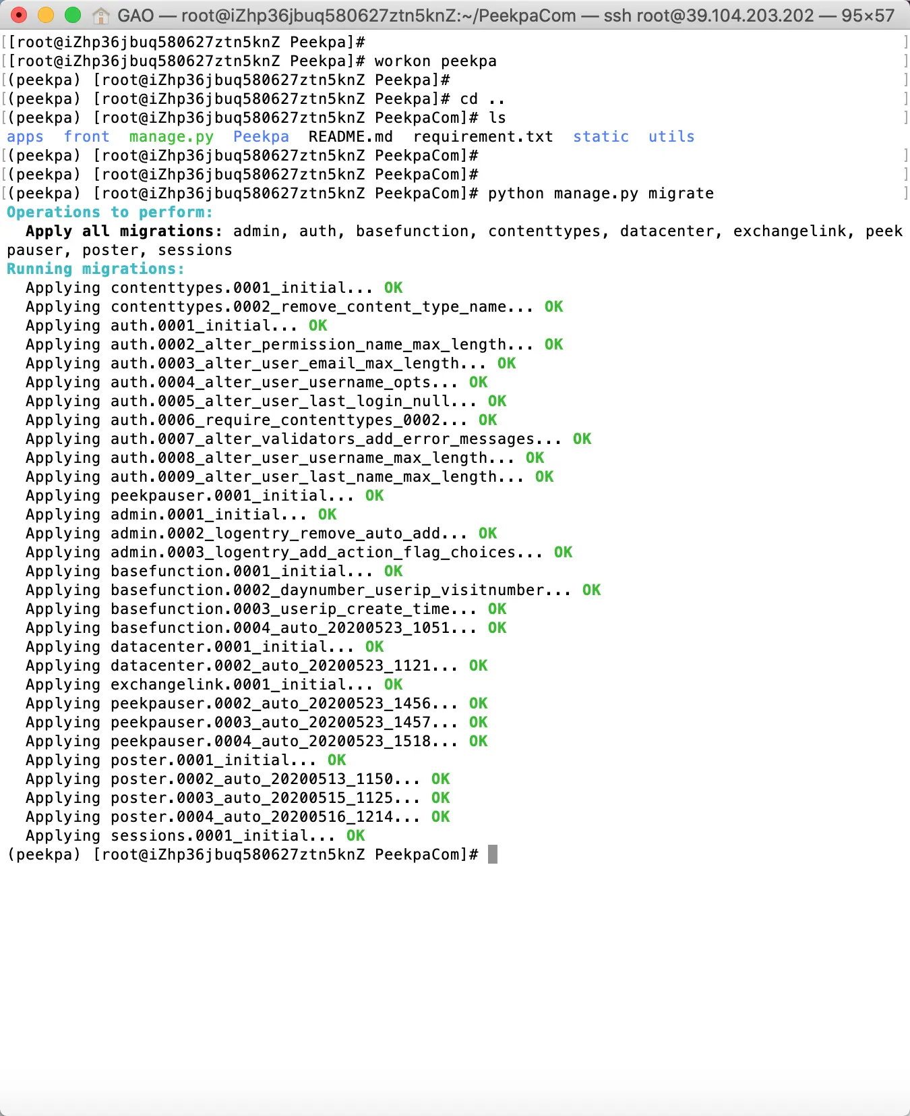This screenshot has height=1116, width=910.
Task: Click the green OK after sessions.0001_initial
Action: coord(355,836)
